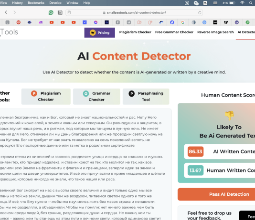This screenshot has height=220, width=255.
Task: Click the 86.33 AI score badge
Action: pos(195,151)
